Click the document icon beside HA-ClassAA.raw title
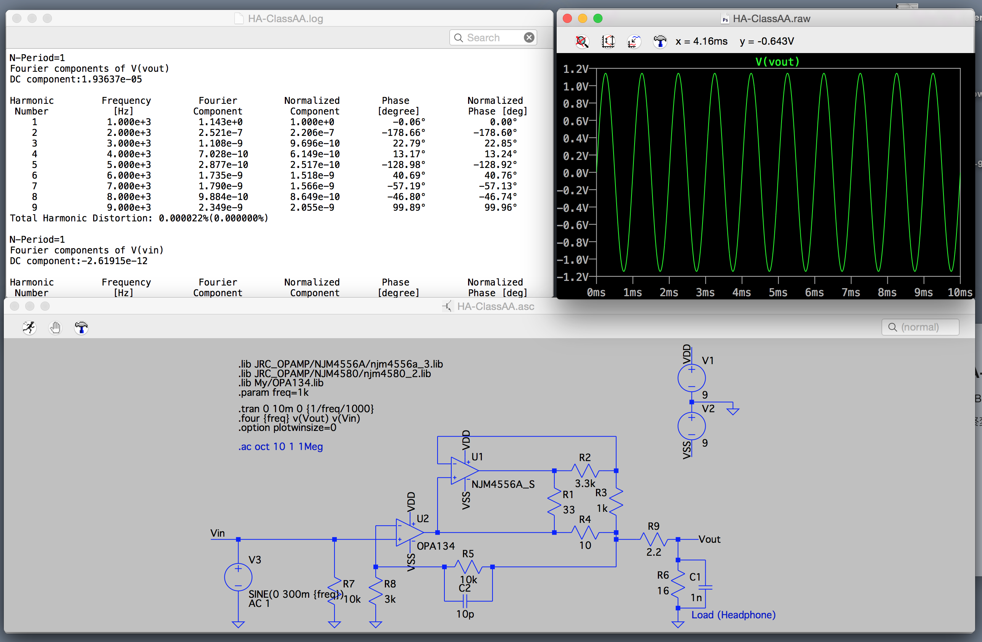 (x=725, y=19)
